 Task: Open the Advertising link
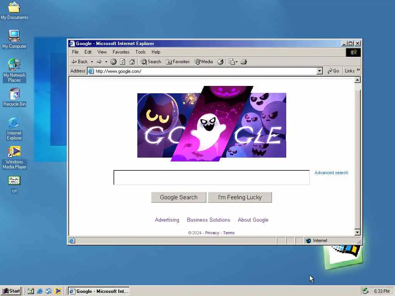click(167, 220)
